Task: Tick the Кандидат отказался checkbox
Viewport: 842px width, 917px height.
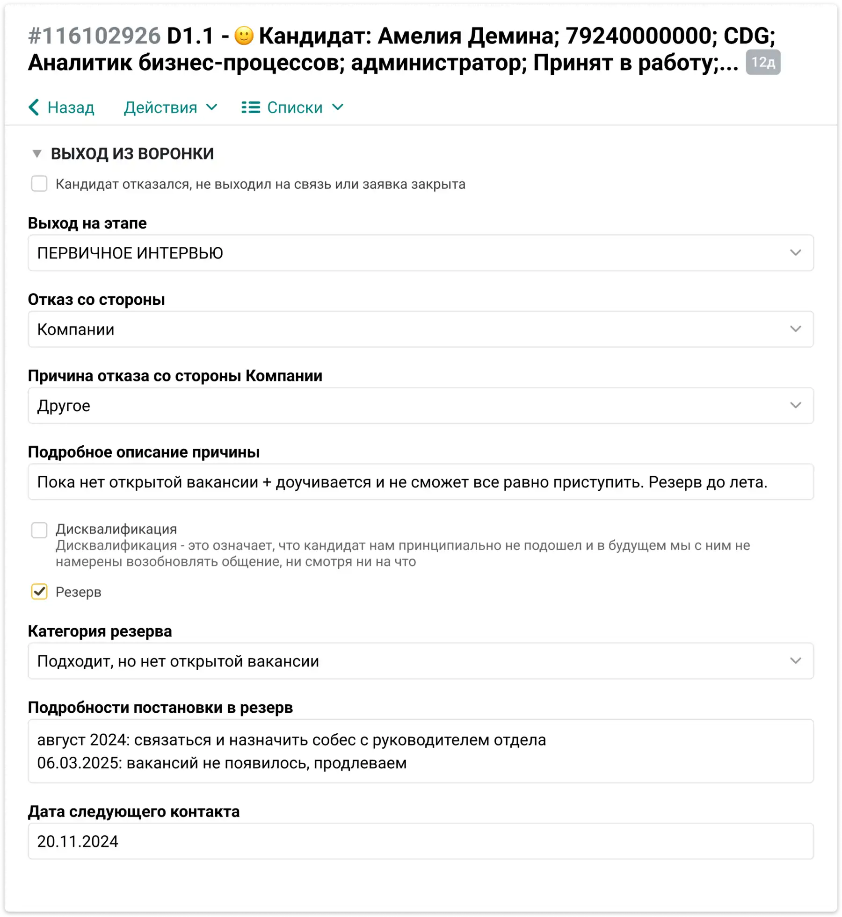Action: pyautogui.click(x=39, y=184)
